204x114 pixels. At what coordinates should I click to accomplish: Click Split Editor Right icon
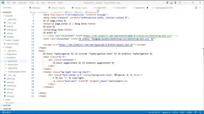[x=196, y=8]
